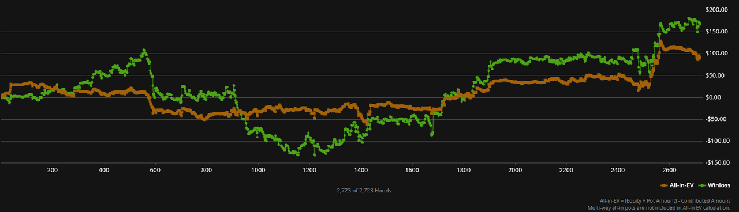The width and height of the screenshot is (739, 212).
Task: Click the 800 hands x-axis tick
Action: (x=207, y=171)
